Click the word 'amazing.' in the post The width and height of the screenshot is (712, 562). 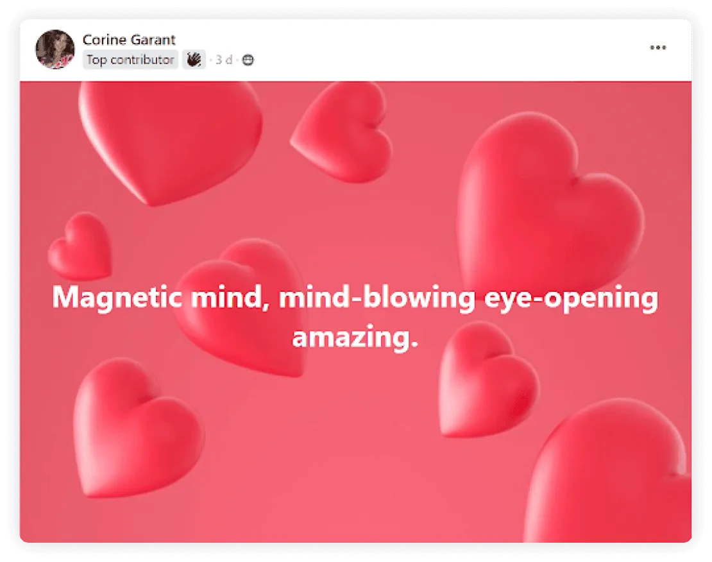(x=355, y=337)
